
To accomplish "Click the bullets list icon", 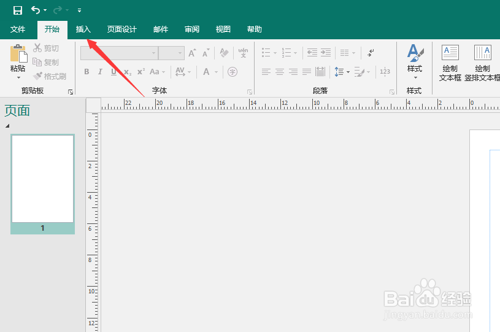I will [266, 53].
